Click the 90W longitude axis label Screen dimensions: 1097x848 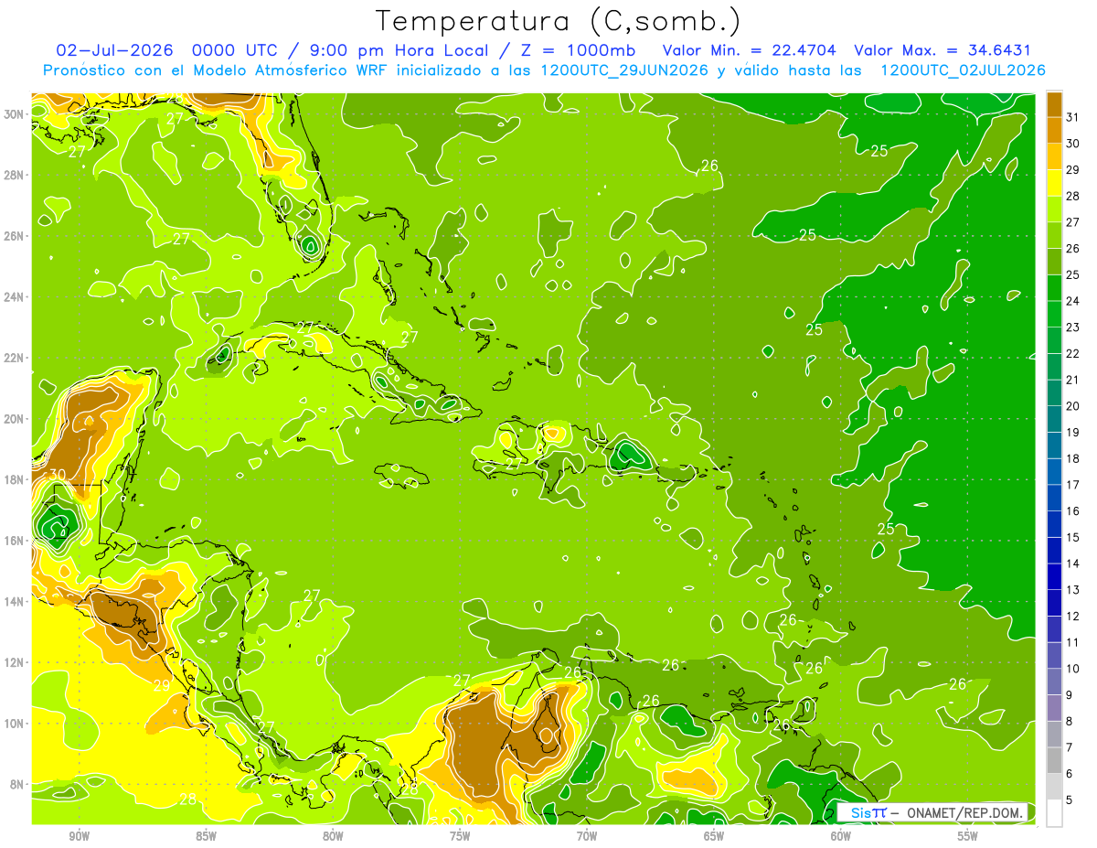point(79,836)
